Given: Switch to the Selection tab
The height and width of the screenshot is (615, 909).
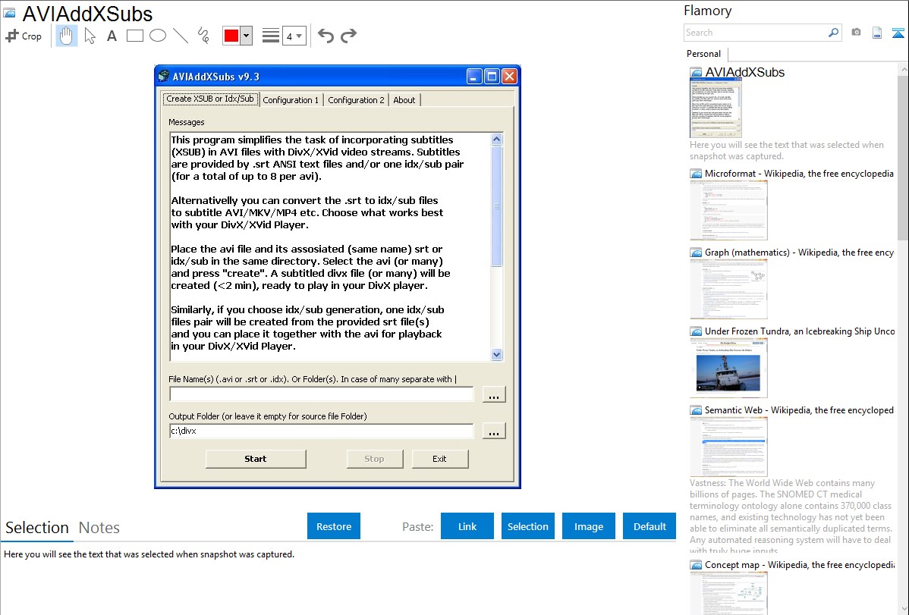Looking at the screenshot, I should 37,528.
